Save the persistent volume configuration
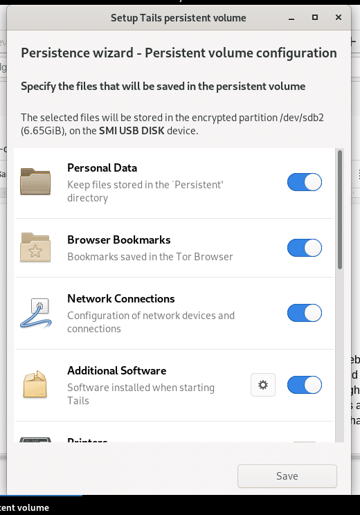The image size is (360, 515). [x=287, y=476]
